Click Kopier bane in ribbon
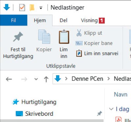The height and width of the screenshot is (122, 131). click(94, 43)
